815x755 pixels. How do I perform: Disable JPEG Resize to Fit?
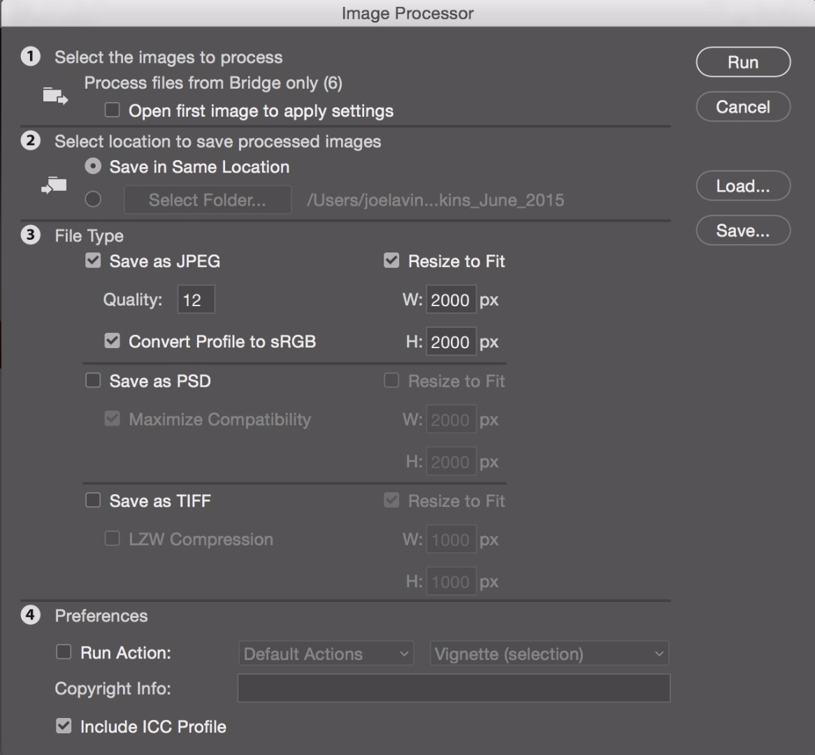(x=391, y=261)
